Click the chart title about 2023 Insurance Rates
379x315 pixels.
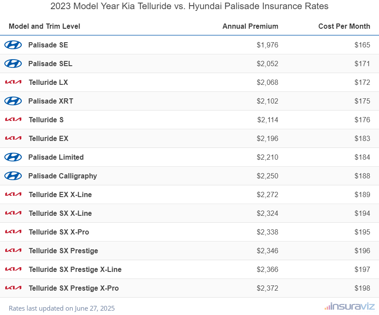coord(189,6)
